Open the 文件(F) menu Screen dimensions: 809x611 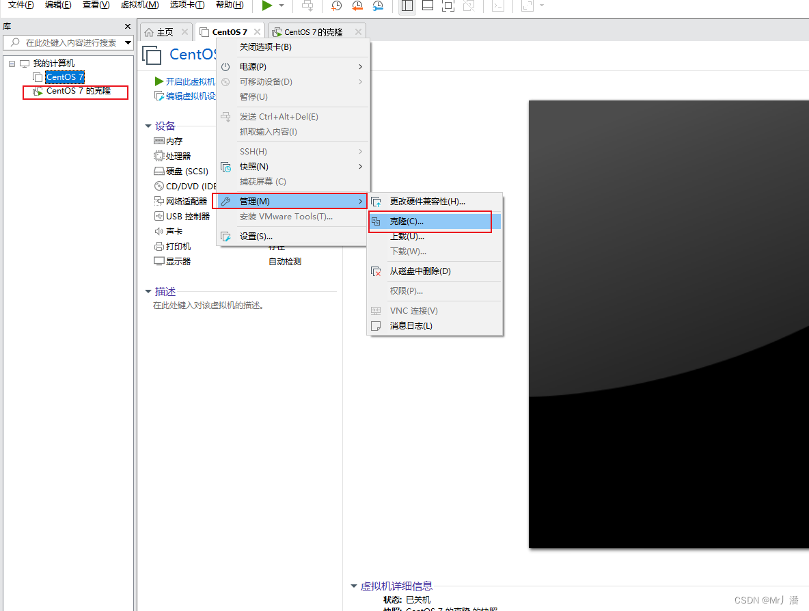[20, 5]
